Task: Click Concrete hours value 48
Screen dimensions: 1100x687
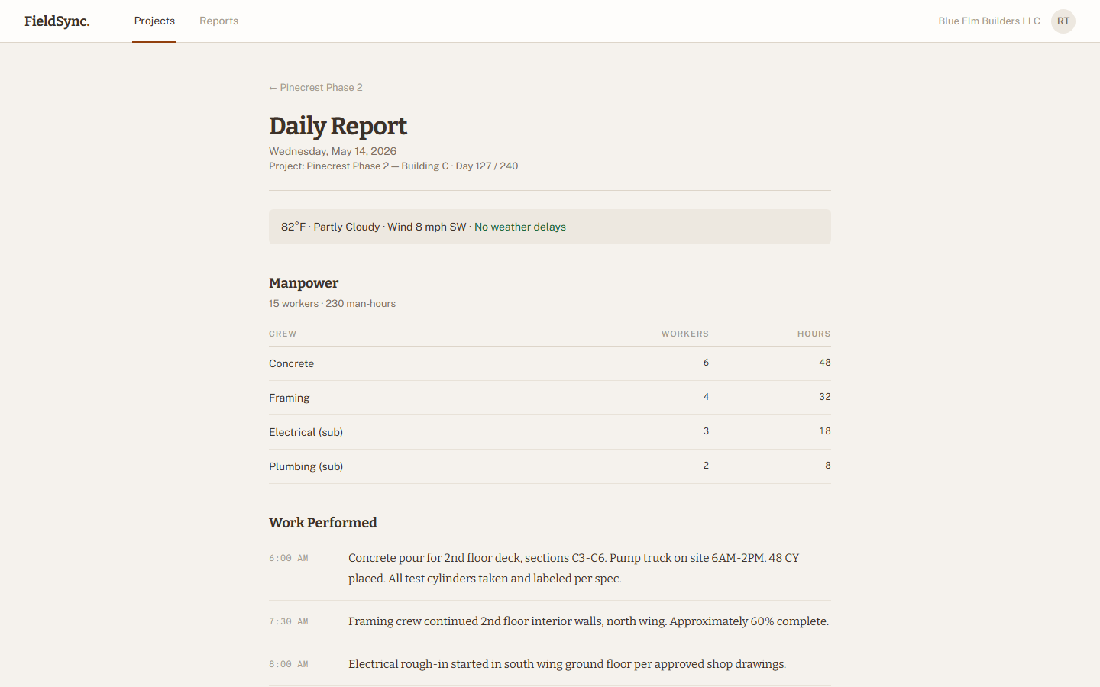Action: pos(825,363)
